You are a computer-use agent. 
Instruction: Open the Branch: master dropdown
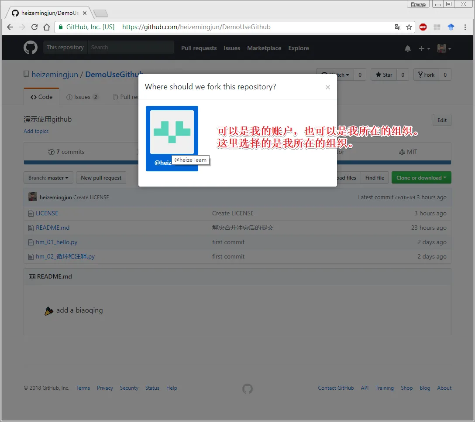tap(48, 177)
